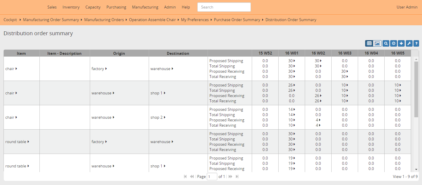The image size is (422, 185).
Task: Jump to the last page icon
Action: (237, 176)
